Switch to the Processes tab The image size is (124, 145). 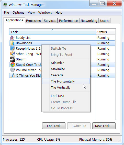pyautogui.click(x=33, y=21)
